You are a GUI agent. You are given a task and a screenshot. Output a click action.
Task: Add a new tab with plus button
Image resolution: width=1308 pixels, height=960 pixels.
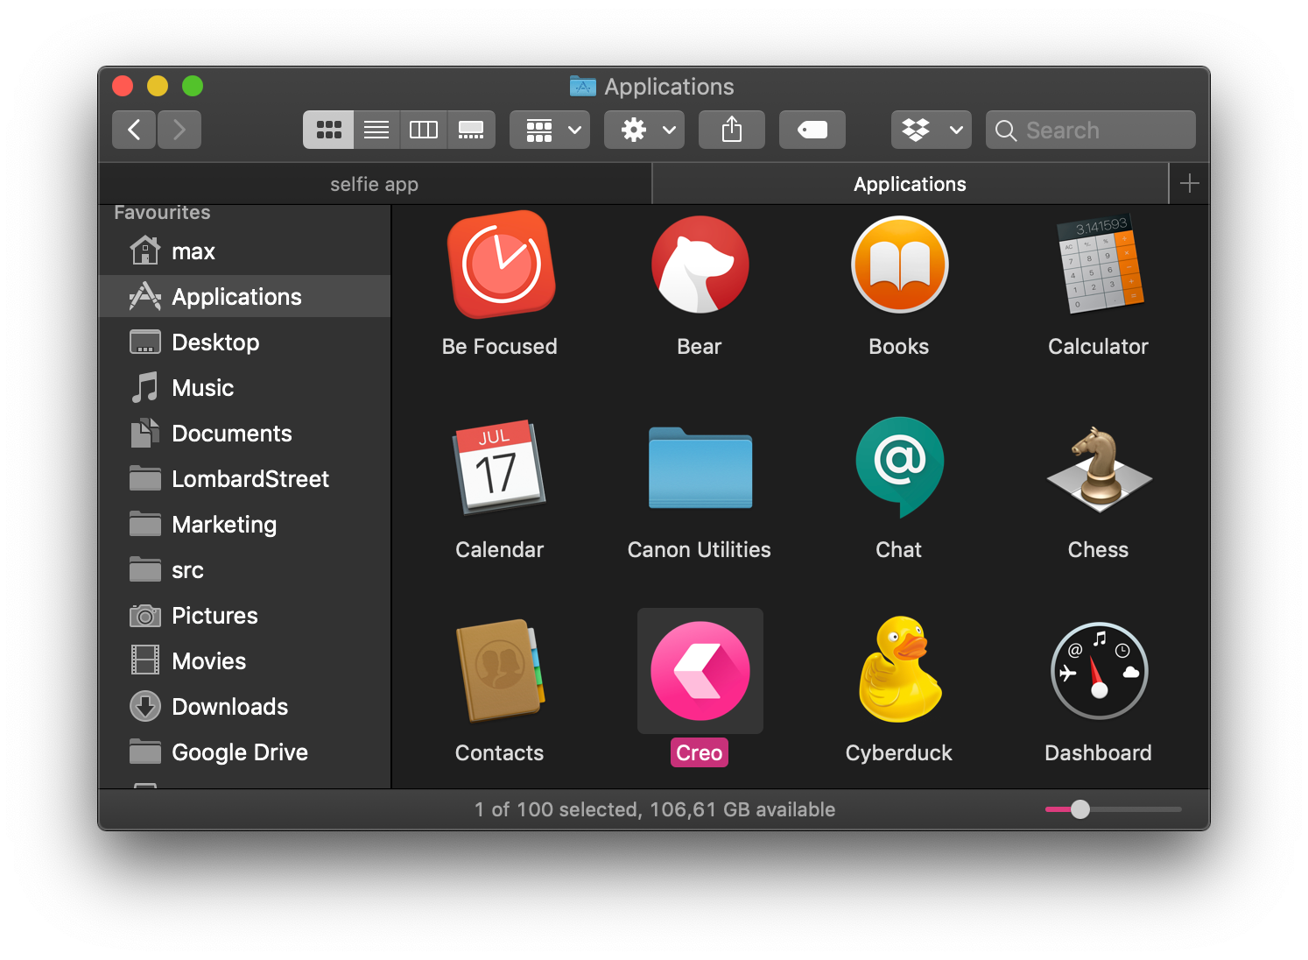[1190, 184]
